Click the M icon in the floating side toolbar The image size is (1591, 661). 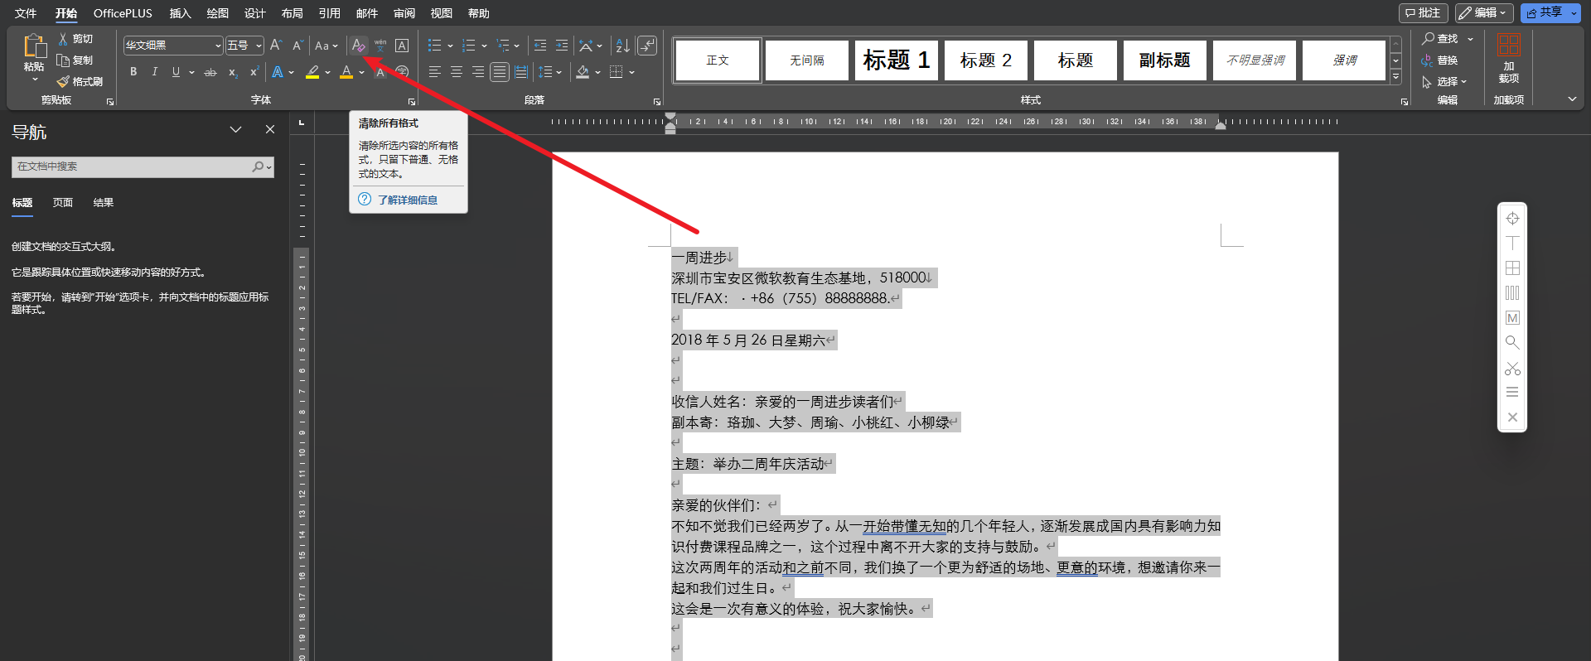[x=1512, y=317]
